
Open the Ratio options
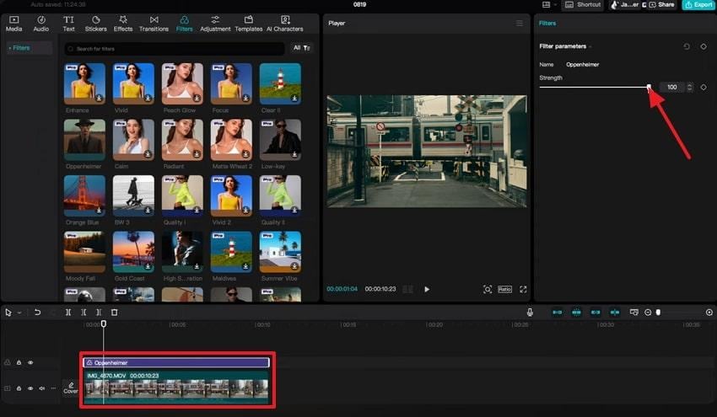pyautogui.click(x=504, y=289)
